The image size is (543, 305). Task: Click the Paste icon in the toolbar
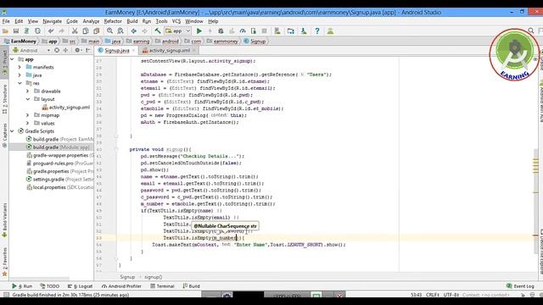click(96, 31)
